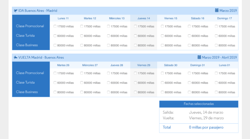The width and height of the screenshot is (250, 139).
Task: Check VUELTA Clase Business for Lunes 01
Action: (x=216, y=92)
